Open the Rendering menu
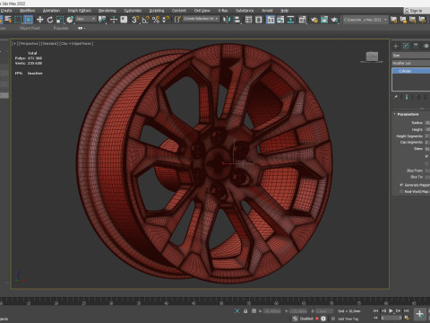Screen dimensions: 430x323 [x=107, y=11]
